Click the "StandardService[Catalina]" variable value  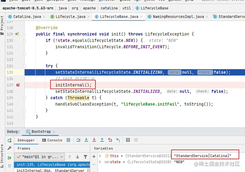click(x=202, y=156)
